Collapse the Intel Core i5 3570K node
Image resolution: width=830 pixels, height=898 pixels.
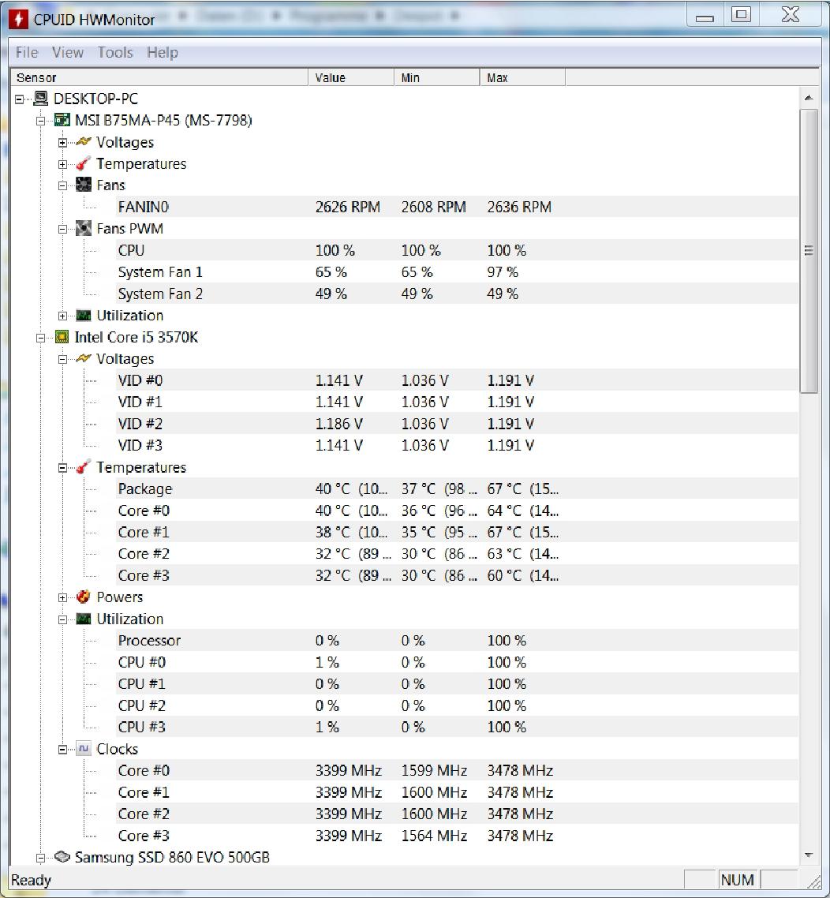41,338
